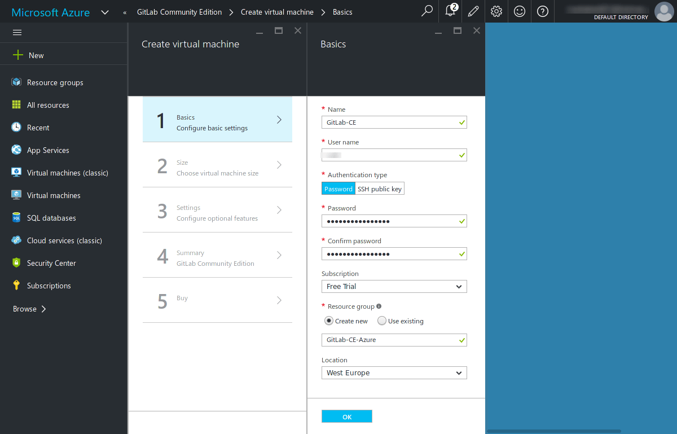Open the notifications bell
This screenshot has width=677, height=434.
(450, 11)
